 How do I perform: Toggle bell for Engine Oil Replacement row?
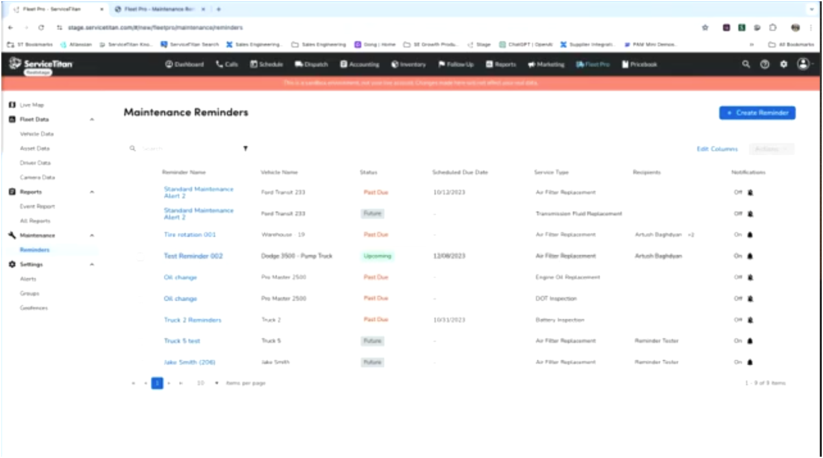click(x=750, y=277)
